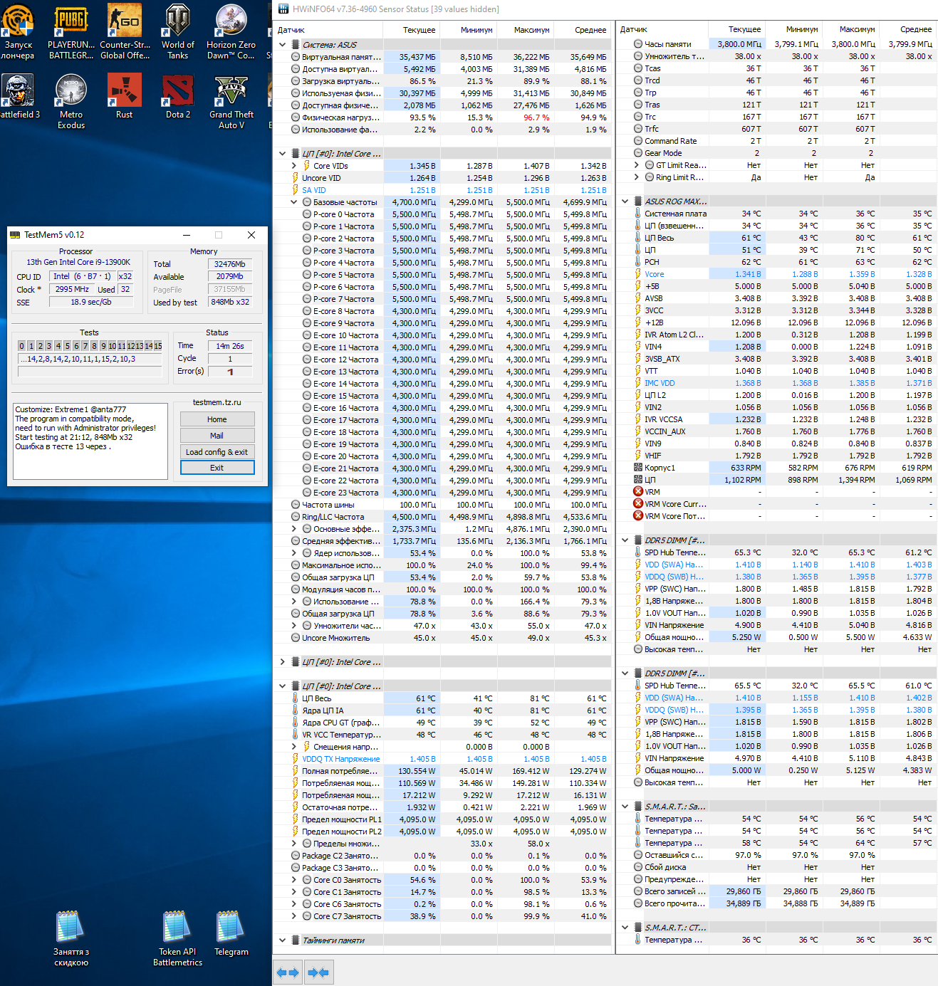938x986 pixels.
Task: Minimize the TestMem5 window
Action: (x=187, y=235)
